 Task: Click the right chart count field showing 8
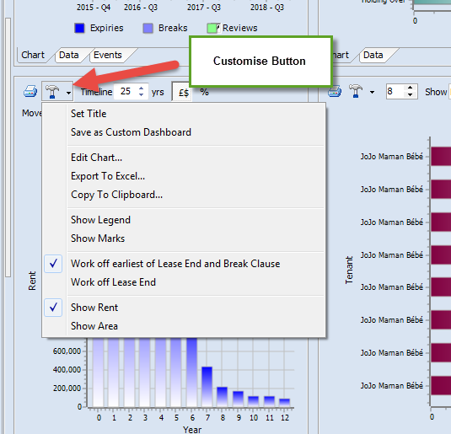click(x=395, y=92)
